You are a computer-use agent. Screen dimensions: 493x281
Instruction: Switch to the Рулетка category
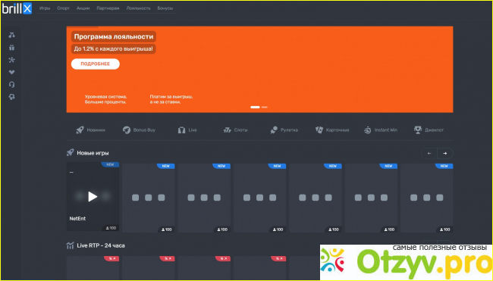284,130
